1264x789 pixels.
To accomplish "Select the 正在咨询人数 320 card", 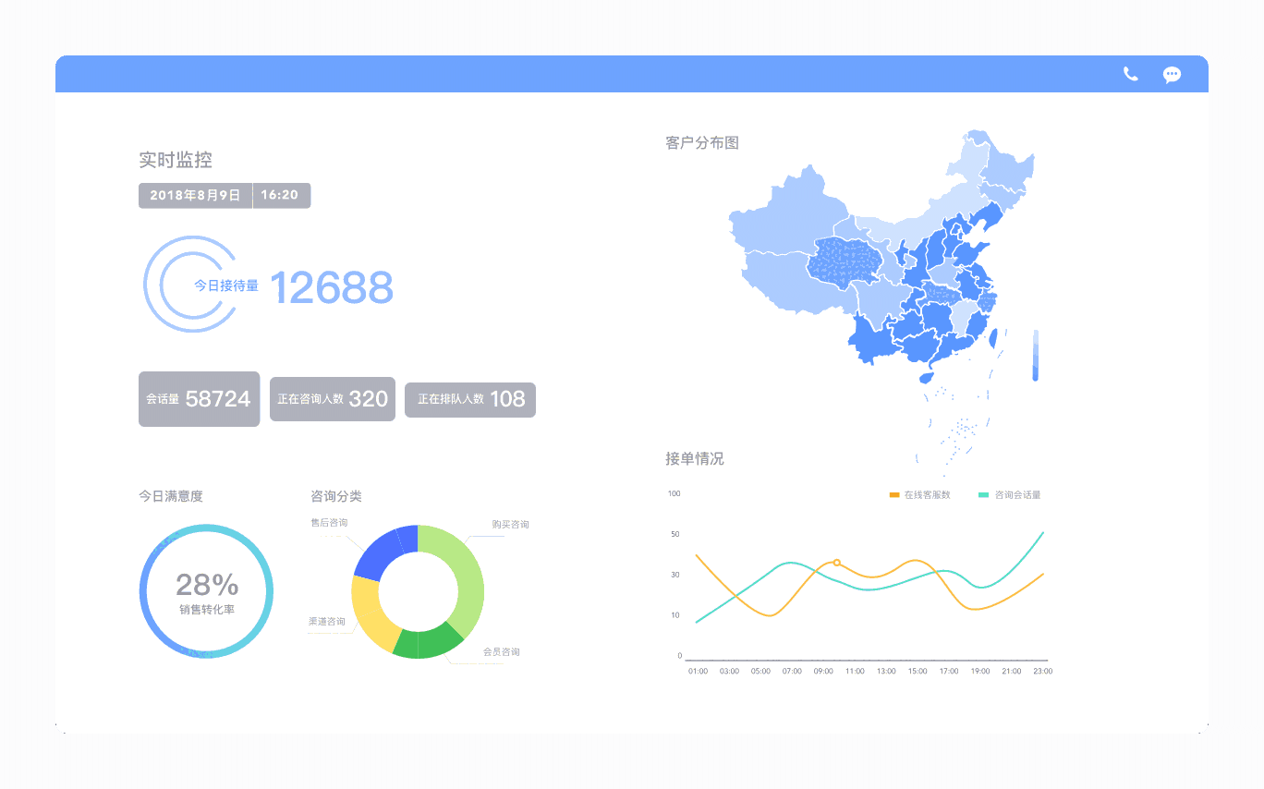I will click(x=333, y=399).
